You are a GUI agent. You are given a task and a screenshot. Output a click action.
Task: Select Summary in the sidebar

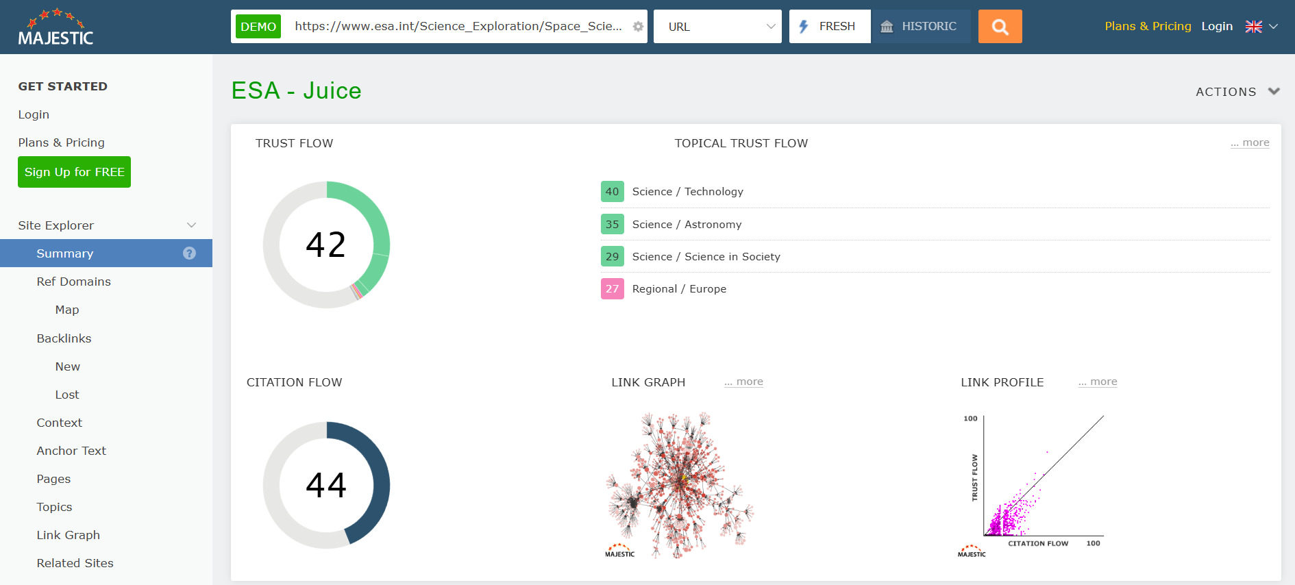[106, 253]
